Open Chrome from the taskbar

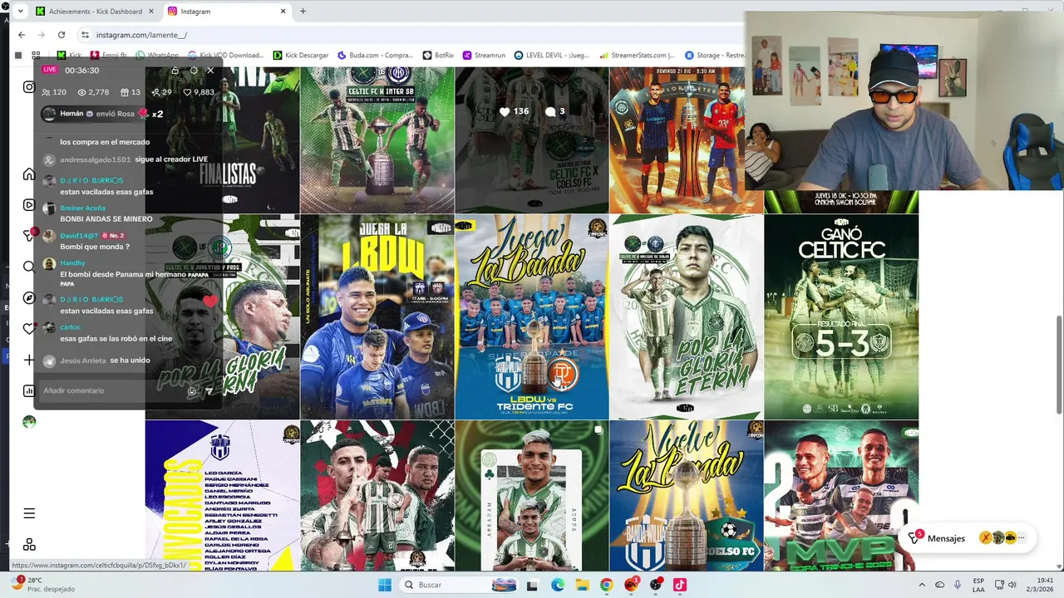coord(606,585)
